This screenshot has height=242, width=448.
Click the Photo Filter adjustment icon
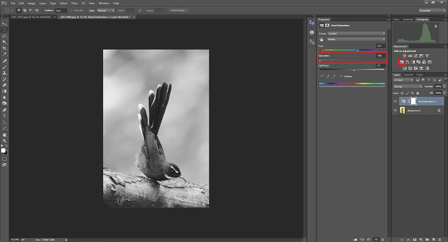pos(418,62)
